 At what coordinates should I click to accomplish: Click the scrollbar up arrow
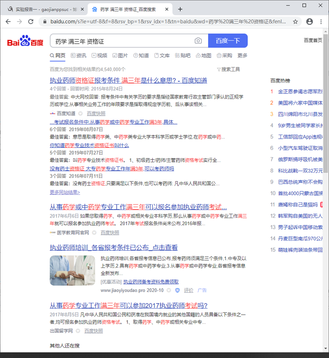pyautogui.click(x=325, y=31)
